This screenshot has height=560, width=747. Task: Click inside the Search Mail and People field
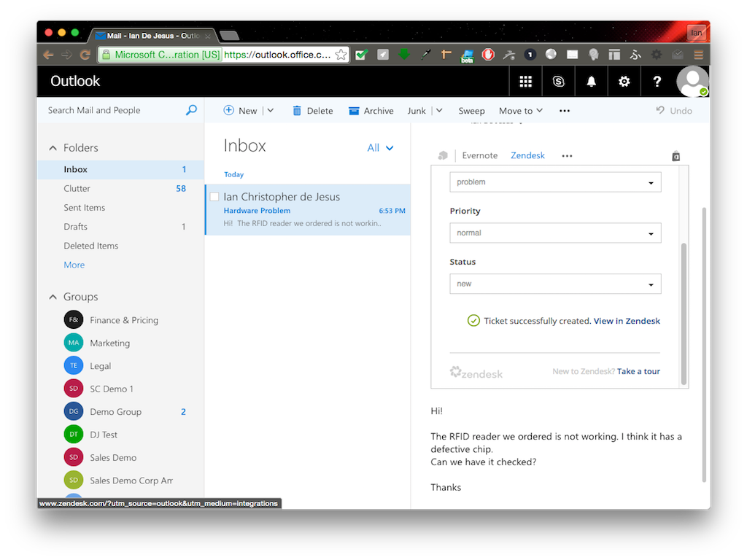coord(109,109)
